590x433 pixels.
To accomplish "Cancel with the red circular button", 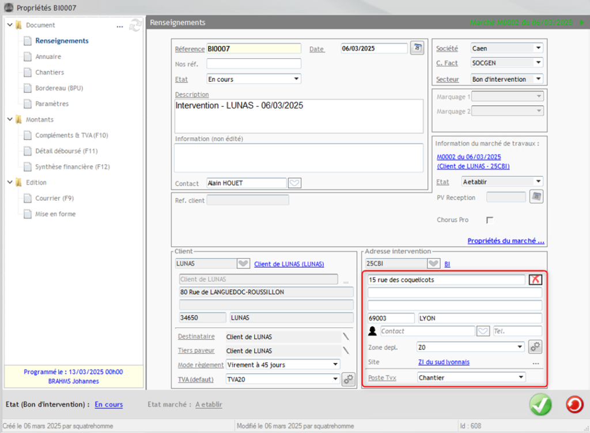I will [574, 405].
